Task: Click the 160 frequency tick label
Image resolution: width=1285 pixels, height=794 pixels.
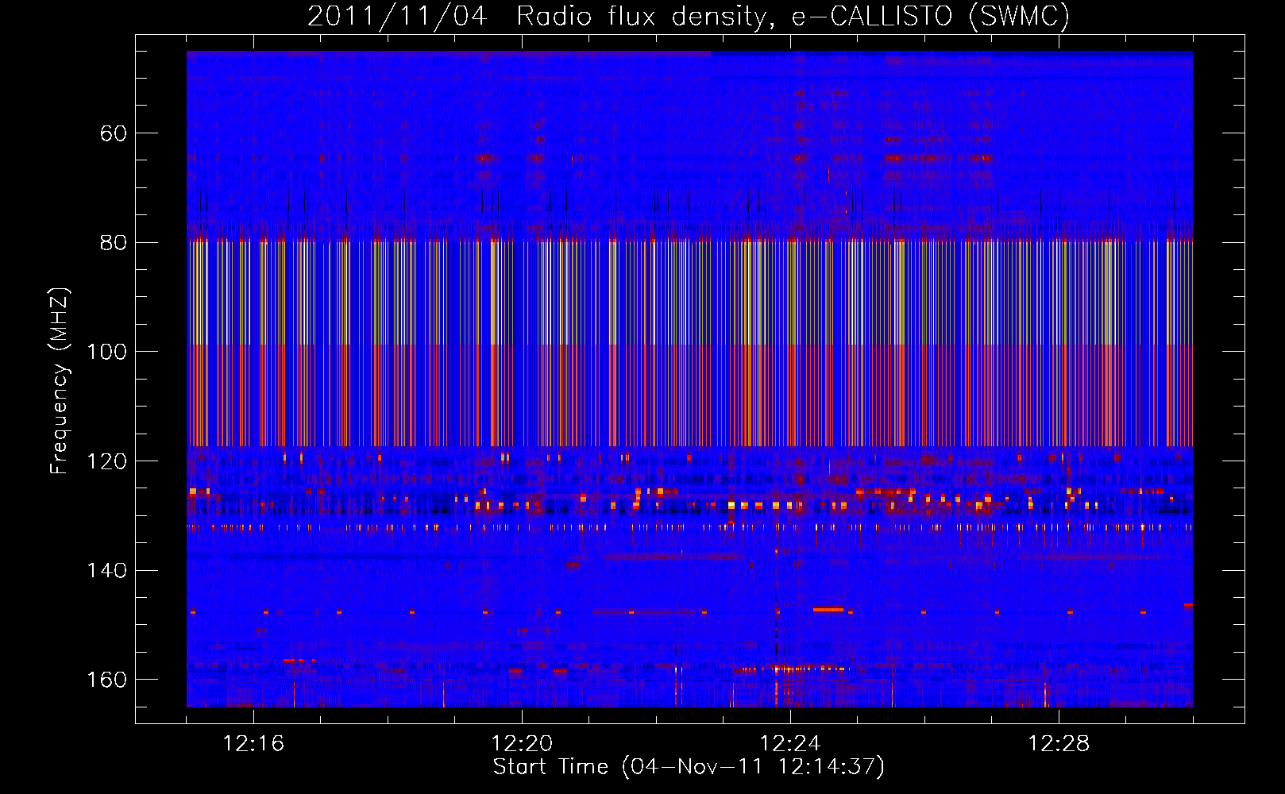Action: tap(107, 680)
